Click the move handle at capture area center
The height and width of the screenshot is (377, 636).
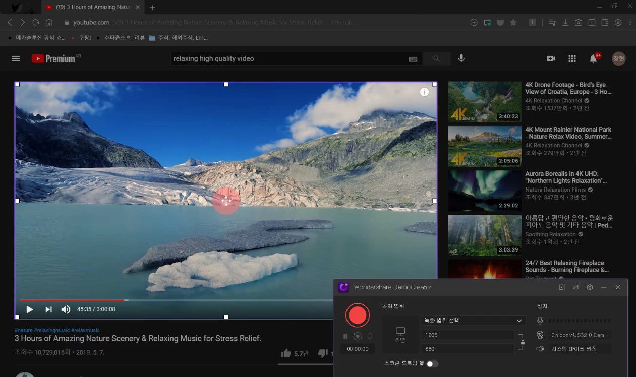click(x=226, y=201)
